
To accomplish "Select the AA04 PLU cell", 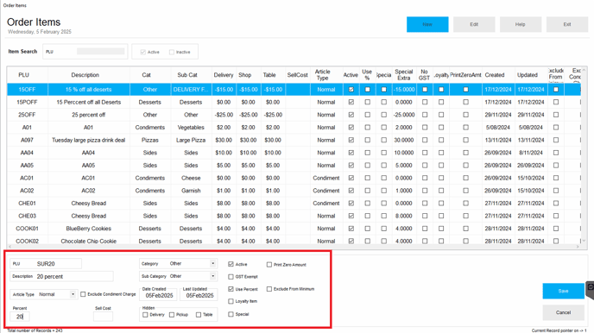I will click(x=27, y=153).
